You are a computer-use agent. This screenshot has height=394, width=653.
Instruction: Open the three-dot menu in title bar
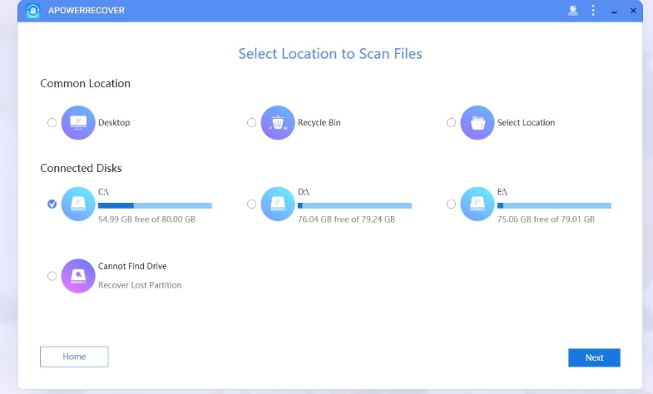pyautogui.click(x=593, y=11)
